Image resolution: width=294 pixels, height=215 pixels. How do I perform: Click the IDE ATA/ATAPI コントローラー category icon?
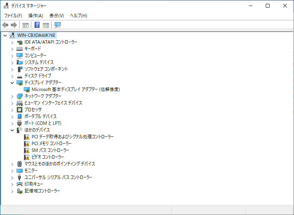[20, 42]
